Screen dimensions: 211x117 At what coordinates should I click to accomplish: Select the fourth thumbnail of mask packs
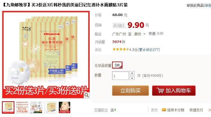point(50,107)
